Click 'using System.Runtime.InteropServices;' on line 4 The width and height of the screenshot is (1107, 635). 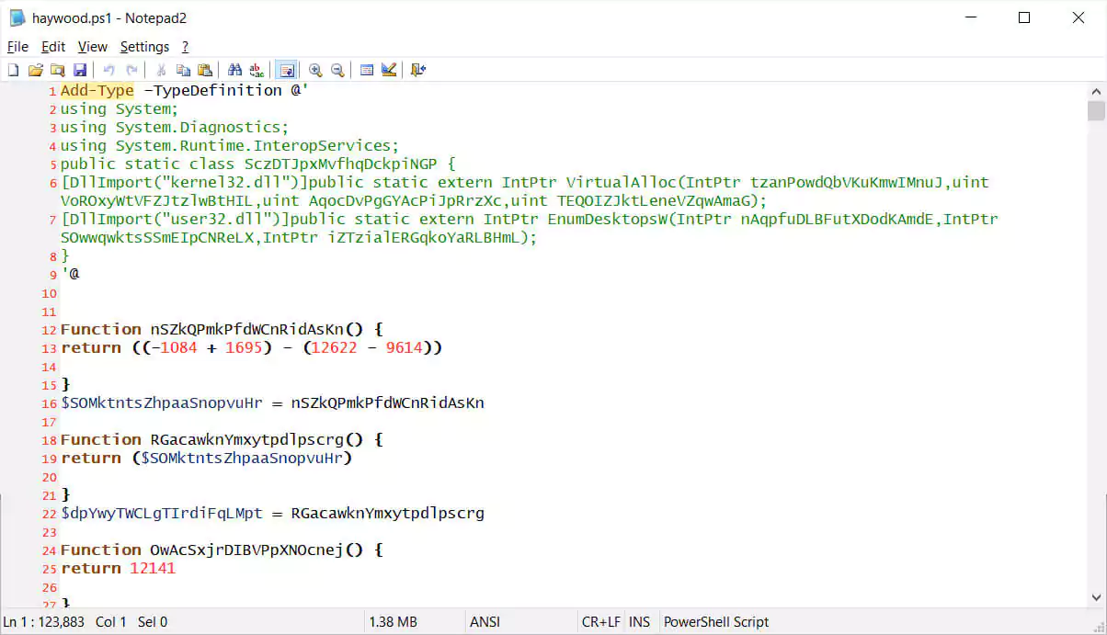(x=230, y=145)
